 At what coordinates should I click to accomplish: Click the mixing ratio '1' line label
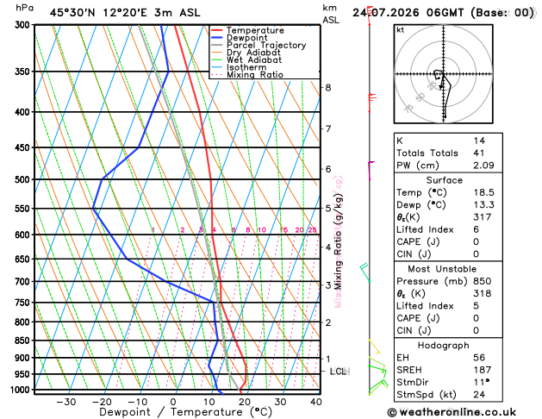[153, 230]
